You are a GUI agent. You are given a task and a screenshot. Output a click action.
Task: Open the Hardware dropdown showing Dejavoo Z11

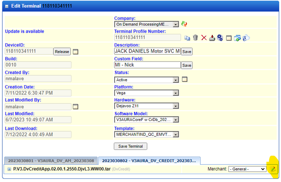[x=147, y=106]
